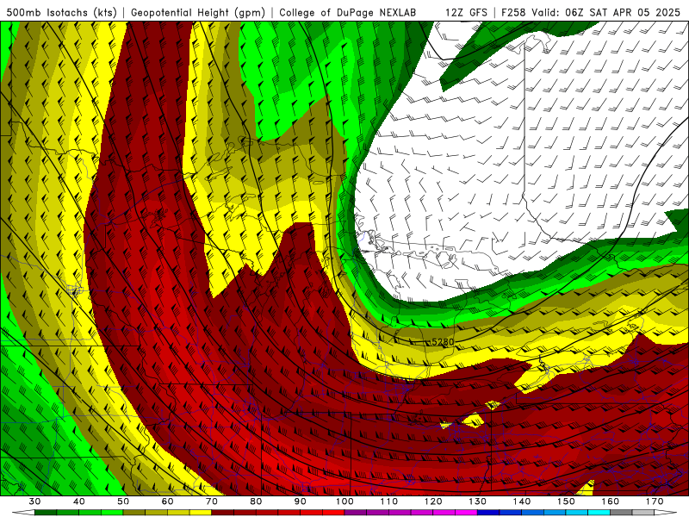Click the '130' legend scale value
Image resolution: width=689 pixels, height=517 pixels.
[478, 501]
